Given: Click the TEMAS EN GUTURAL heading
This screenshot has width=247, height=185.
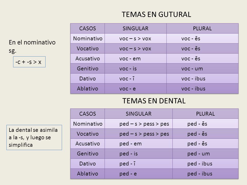Looking at the screenshot, I should coord(156,14).
